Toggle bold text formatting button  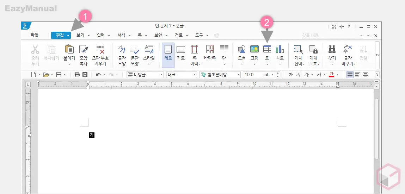[x=291, y=75]
